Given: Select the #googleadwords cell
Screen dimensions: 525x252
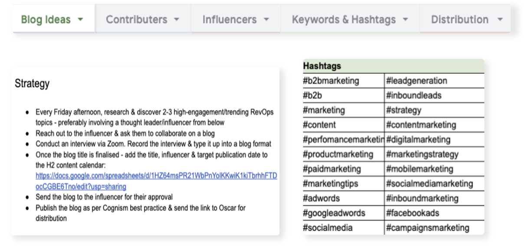Looking at the screenshot, I should click(x=334, y=213).
